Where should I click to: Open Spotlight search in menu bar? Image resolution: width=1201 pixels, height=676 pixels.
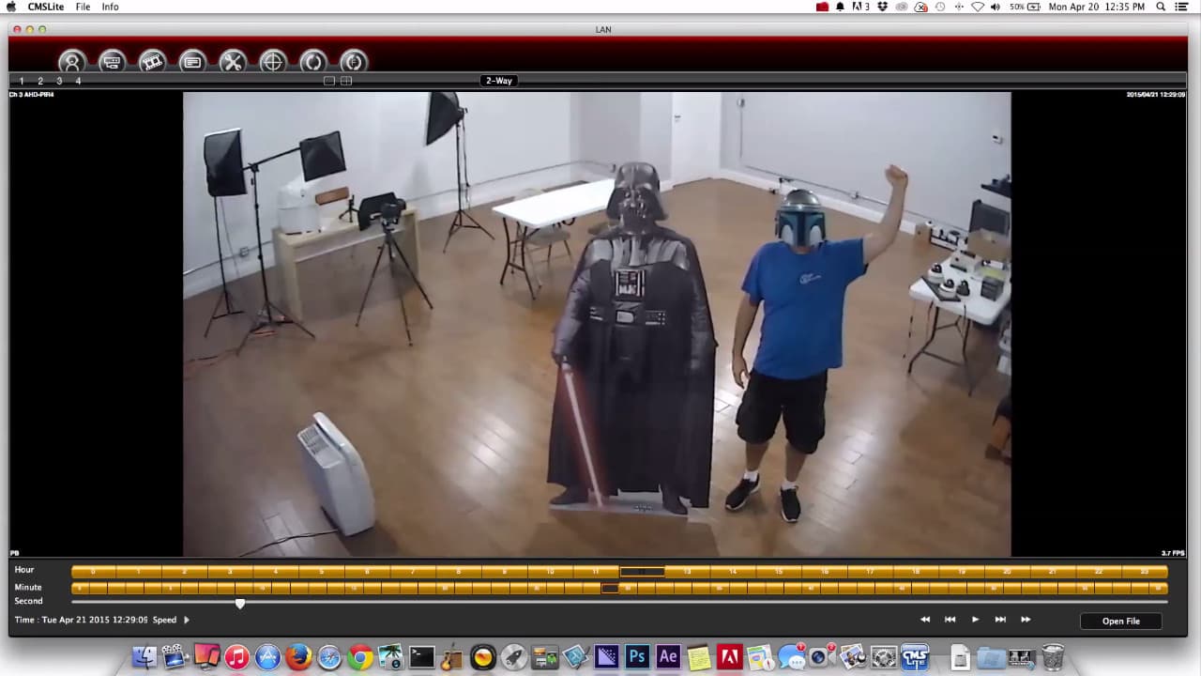coord(1161,7)
